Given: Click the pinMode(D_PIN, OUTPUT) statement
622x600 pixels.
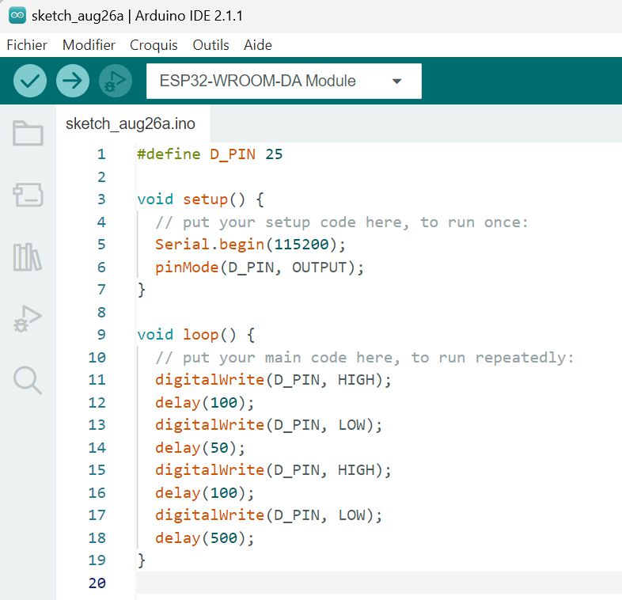Looking at the screenshot, I should click(260, 268).
